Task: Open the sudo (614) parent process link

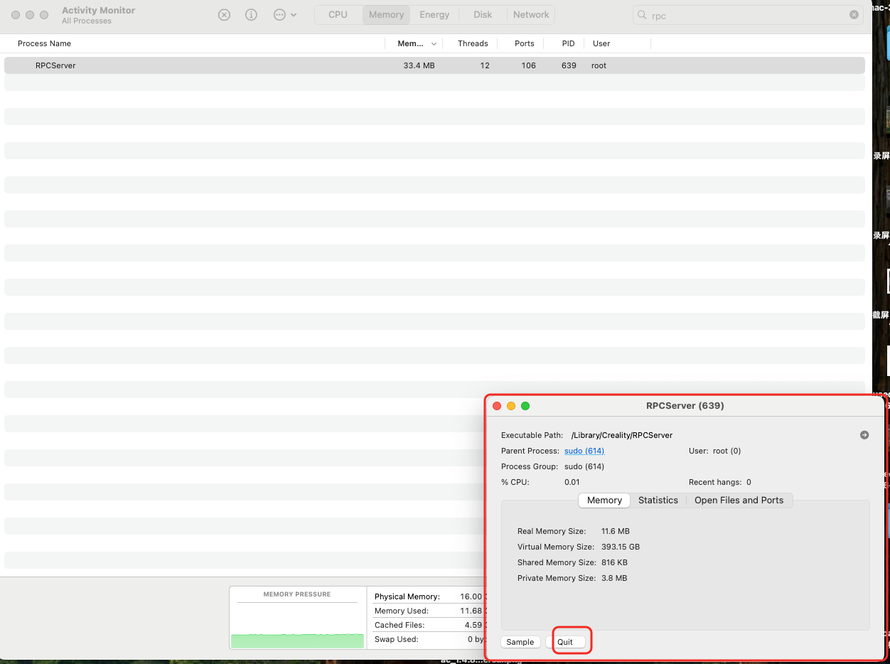Action: tap(584, 451)
